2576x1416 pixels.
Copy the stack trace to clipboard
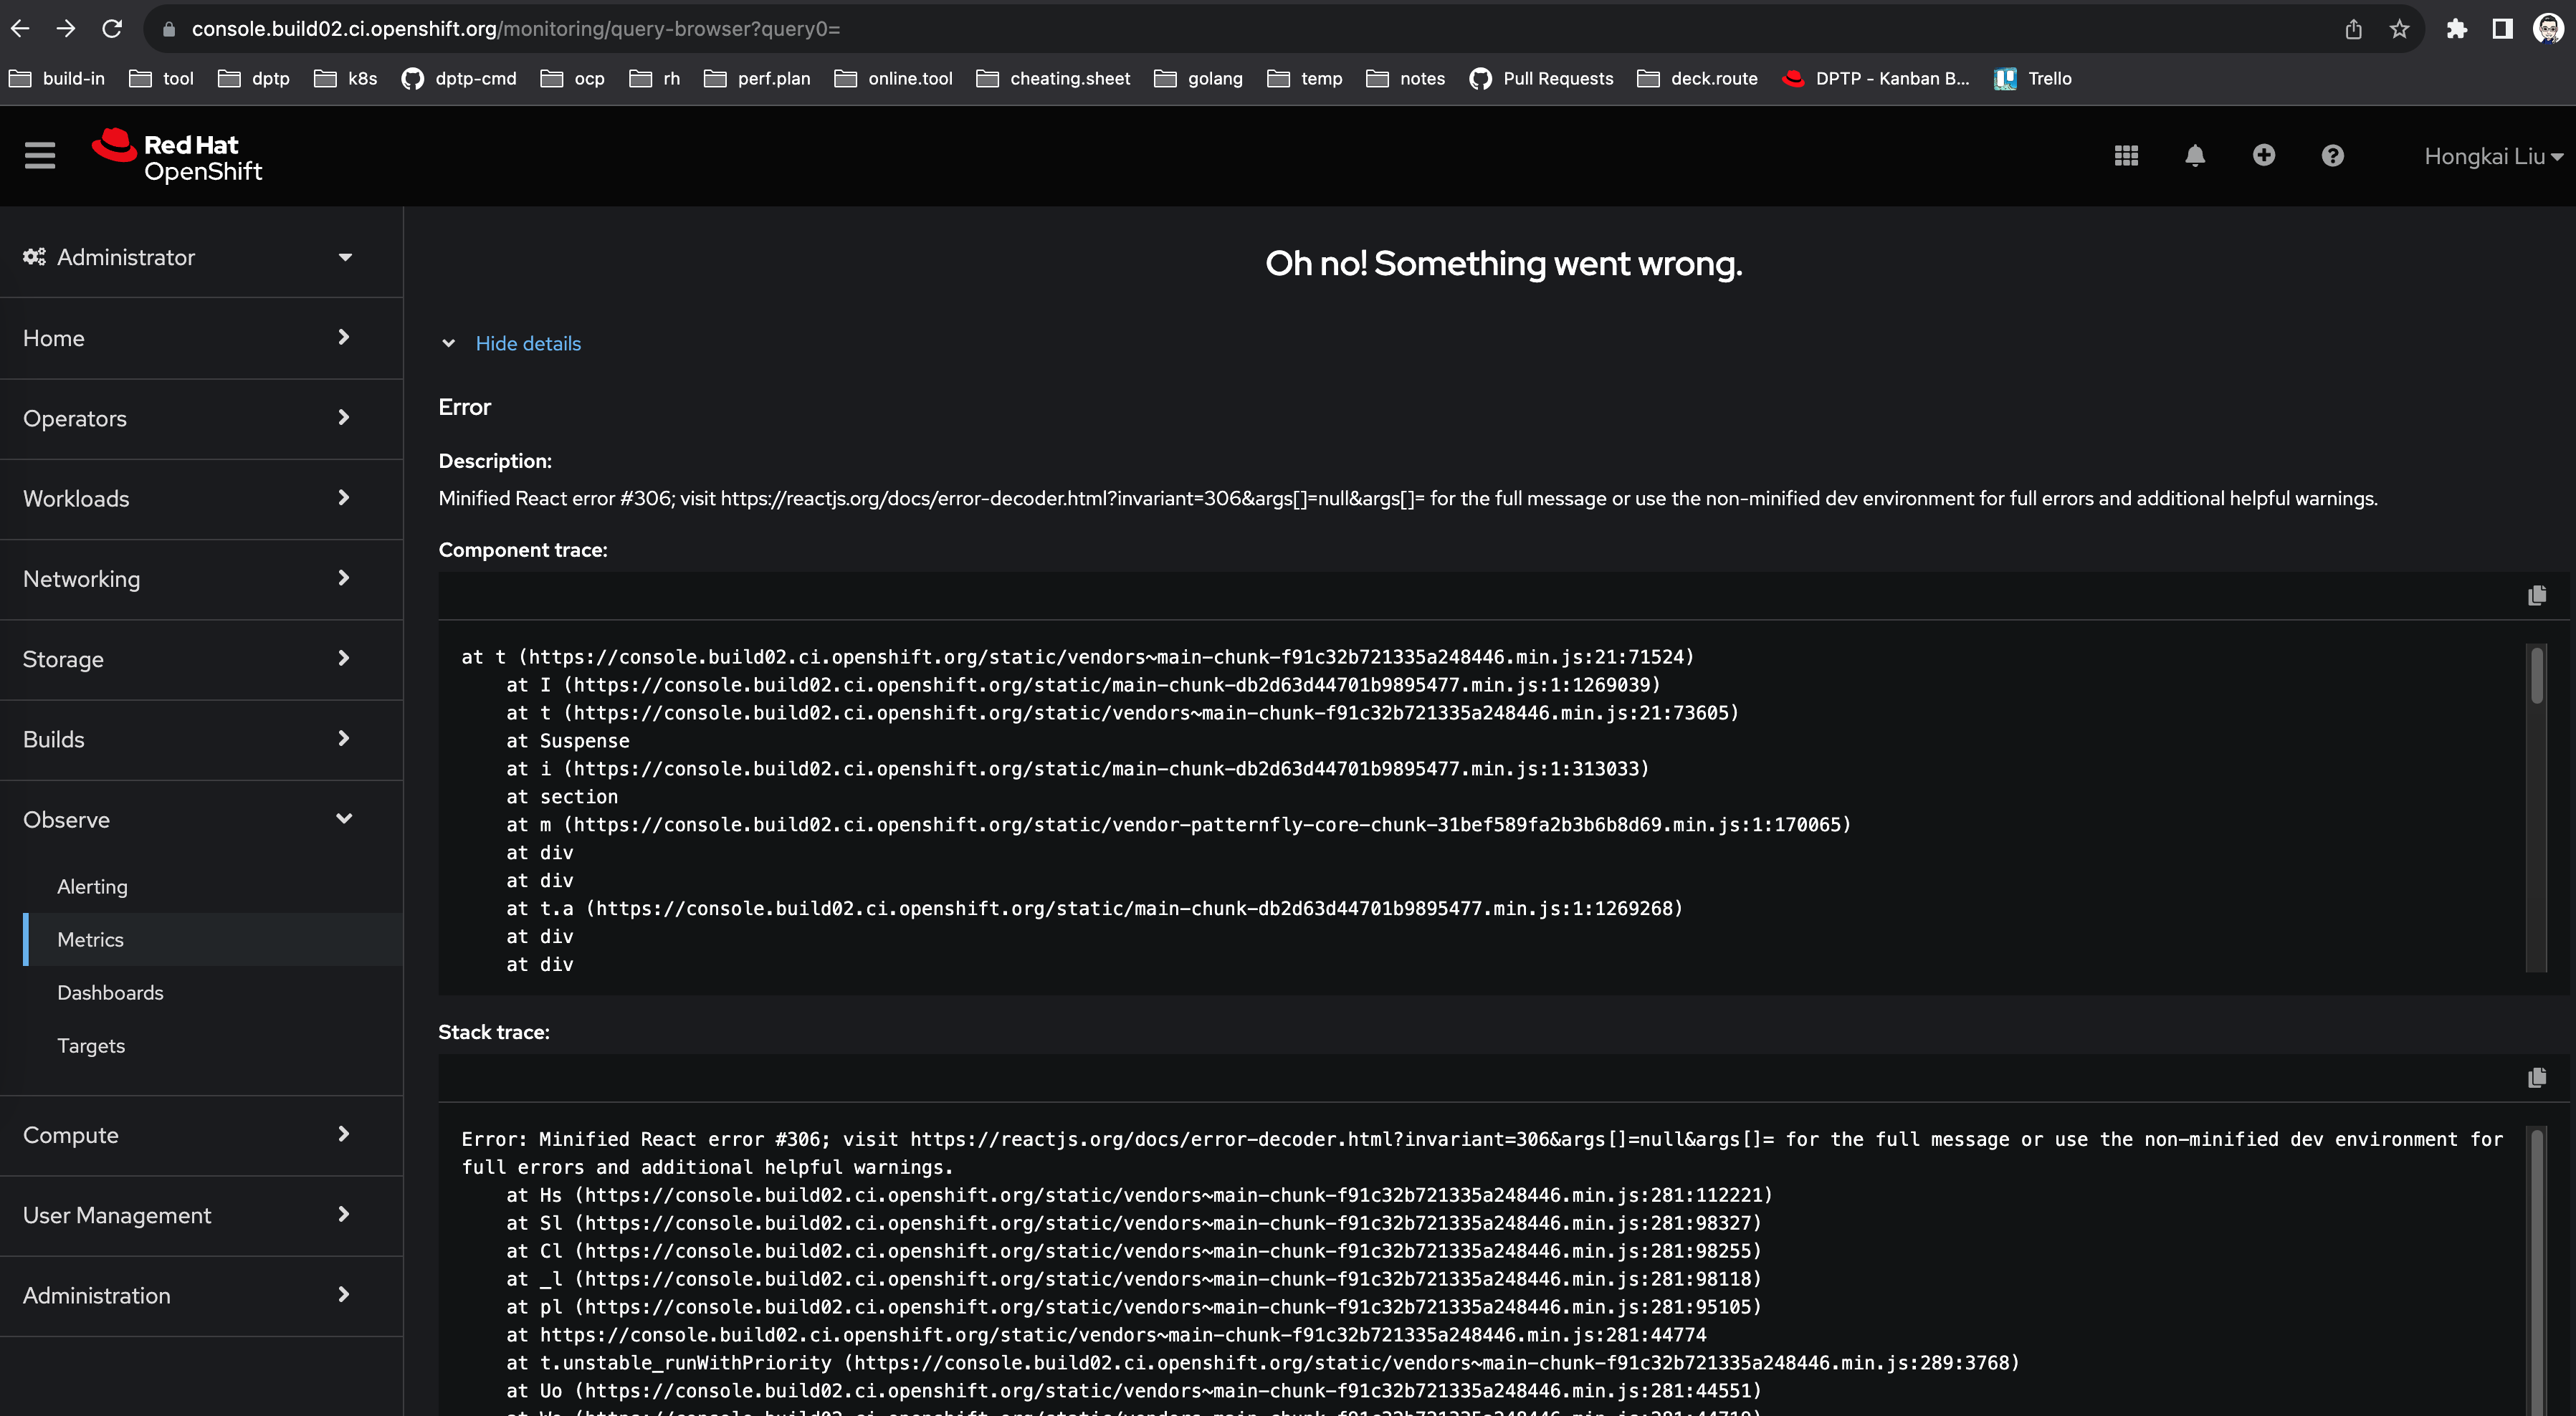tap(2537, 1078)
